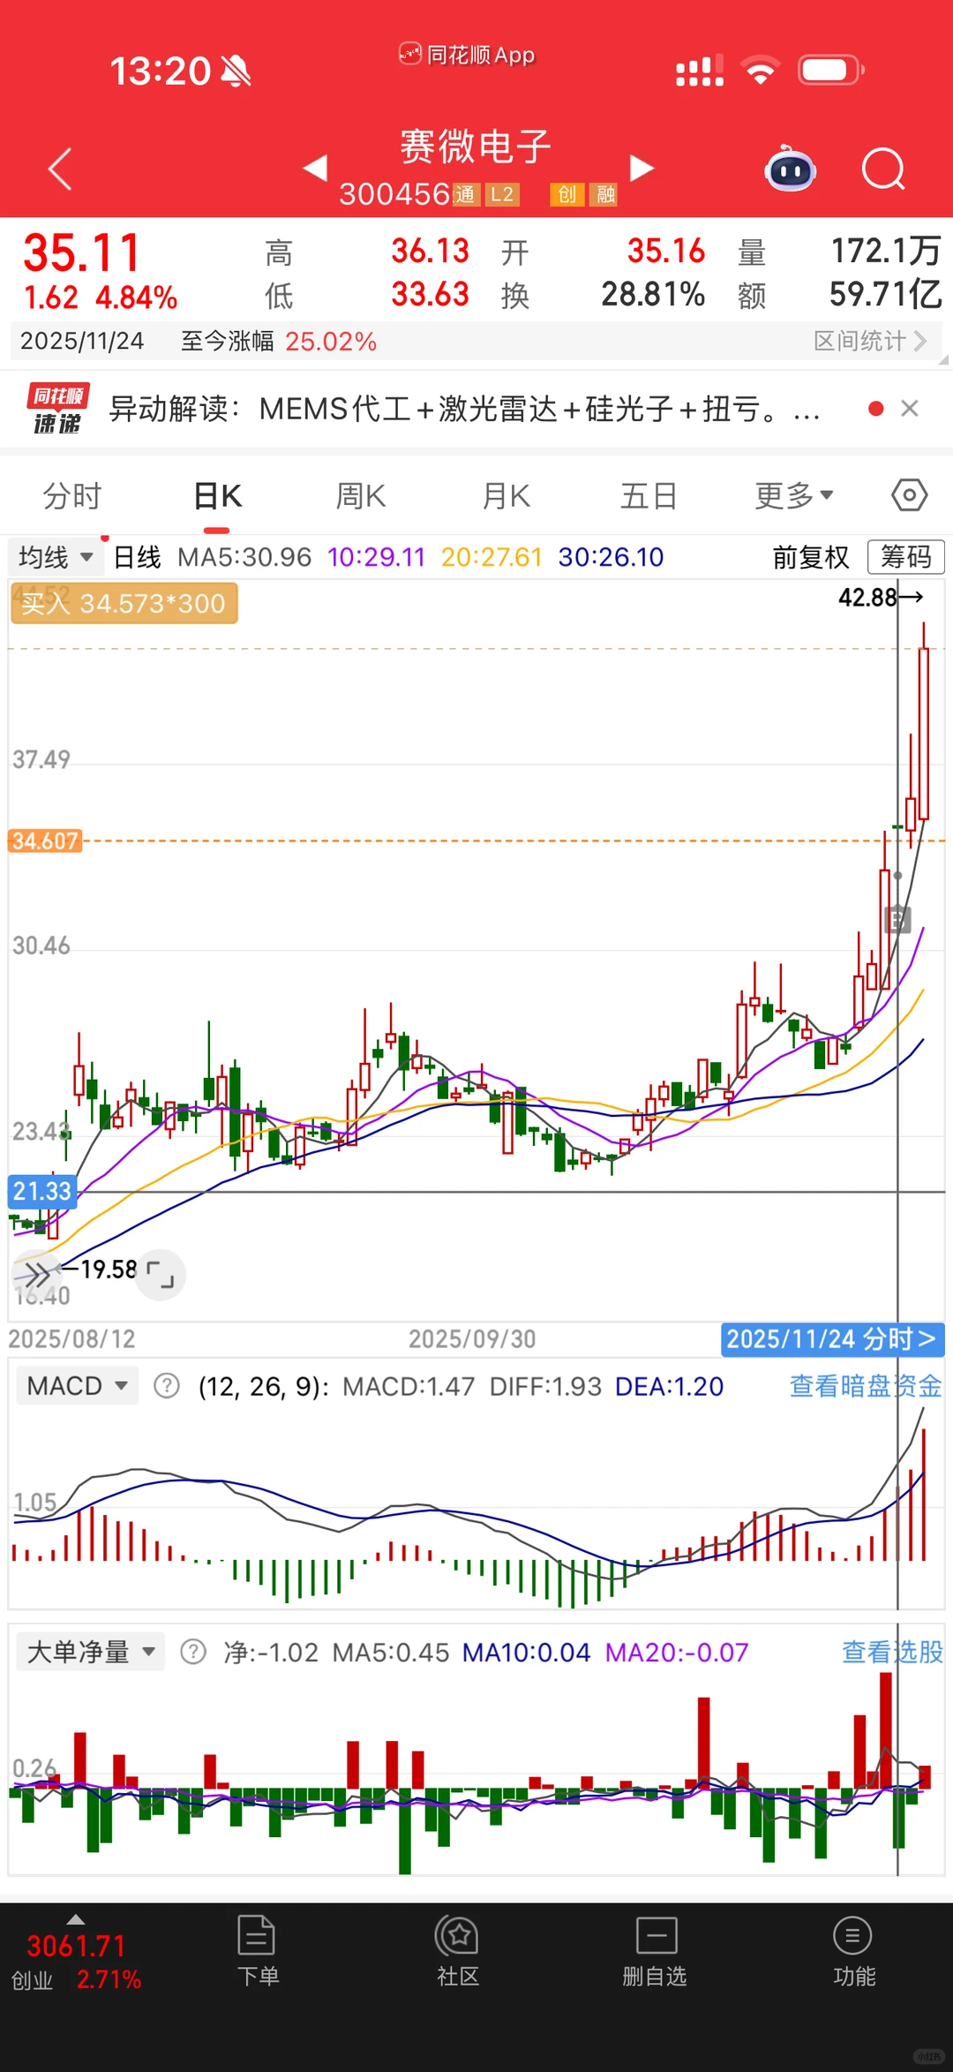
Task: Go to previous stock with left triangle
Action: tap(316, 168)
